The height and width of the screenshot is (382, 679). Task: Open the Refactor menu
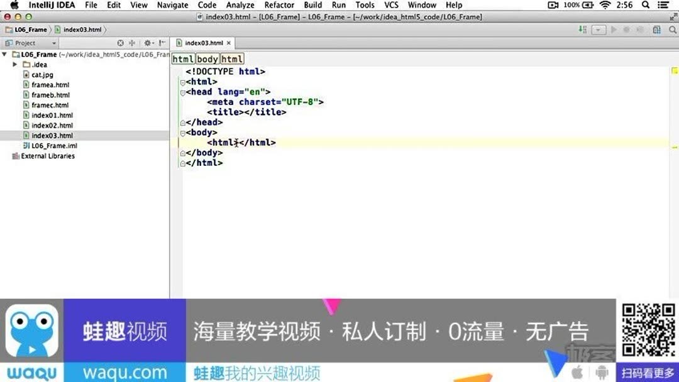(279, 5)
